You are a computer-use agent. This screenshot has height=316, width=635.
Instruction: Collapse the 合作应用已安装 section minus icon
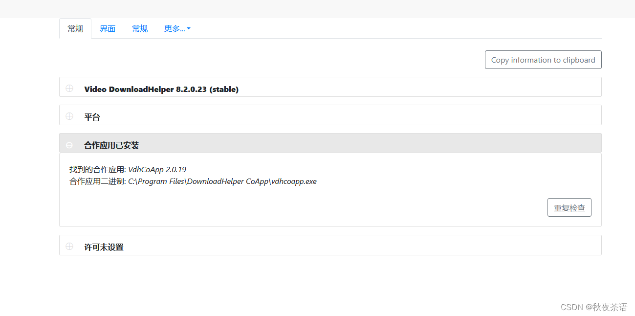coord(69,145)
